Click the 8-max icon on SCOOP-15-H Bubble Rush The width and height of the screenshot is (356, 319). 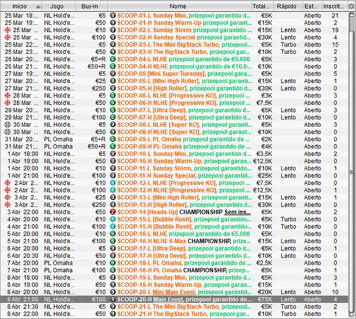[113, 226]
